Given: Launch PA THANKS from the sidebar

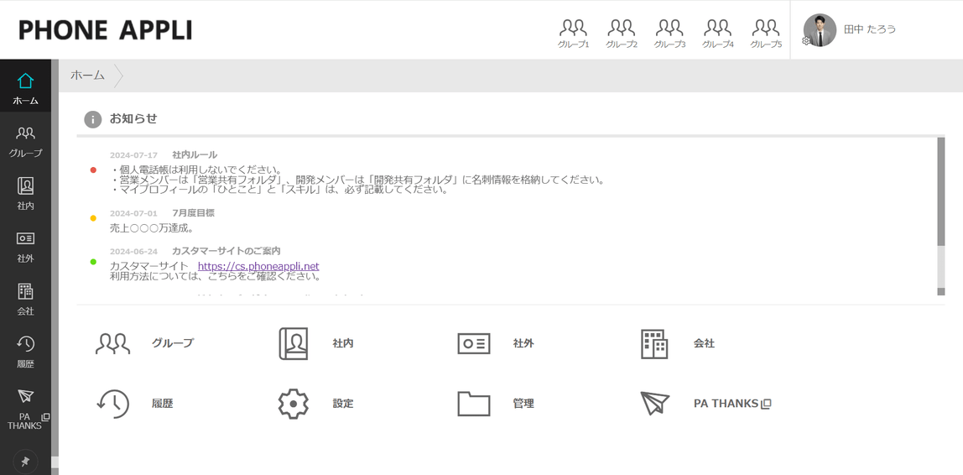Looking at the screenshot, I should 25,409.
